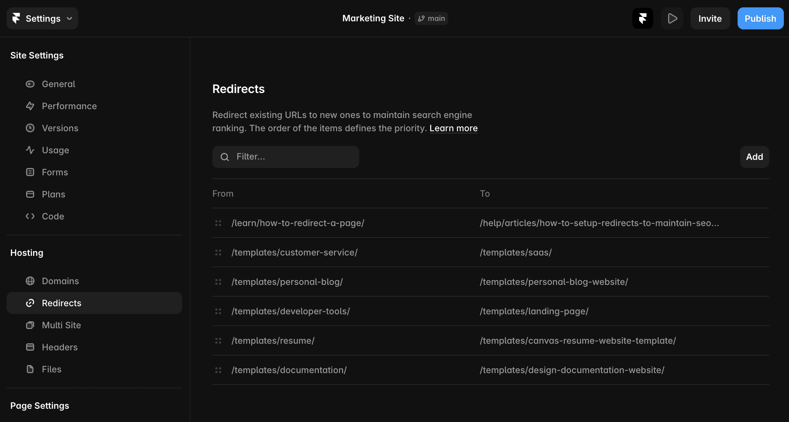This screenshot has width=789, height=422.
Task: Click the General settings icon
Action: point(30,84)
